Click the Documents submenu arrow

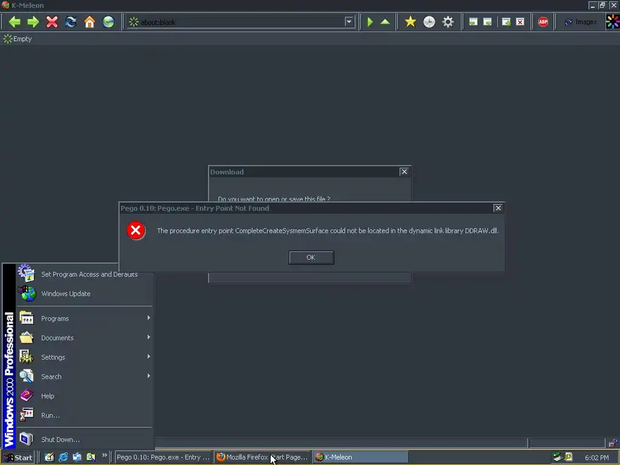click(149, 337)
